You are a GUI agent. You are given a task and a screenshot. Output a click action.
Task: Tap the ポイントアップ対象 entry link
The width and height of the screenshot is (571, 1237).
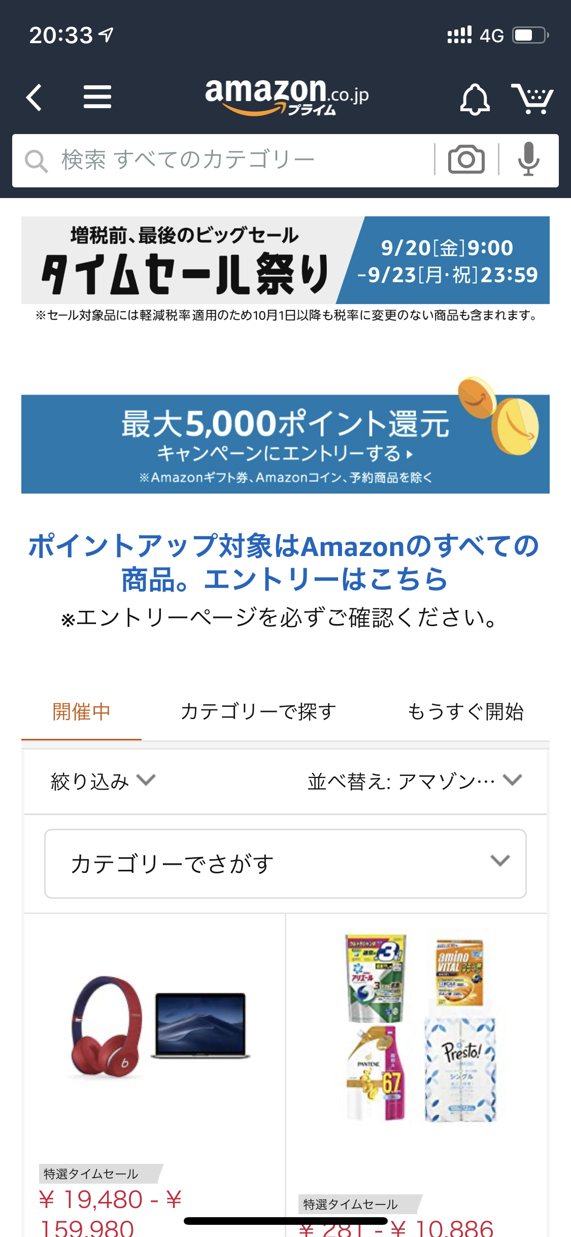pyautogui.click(x=284, y=562)
